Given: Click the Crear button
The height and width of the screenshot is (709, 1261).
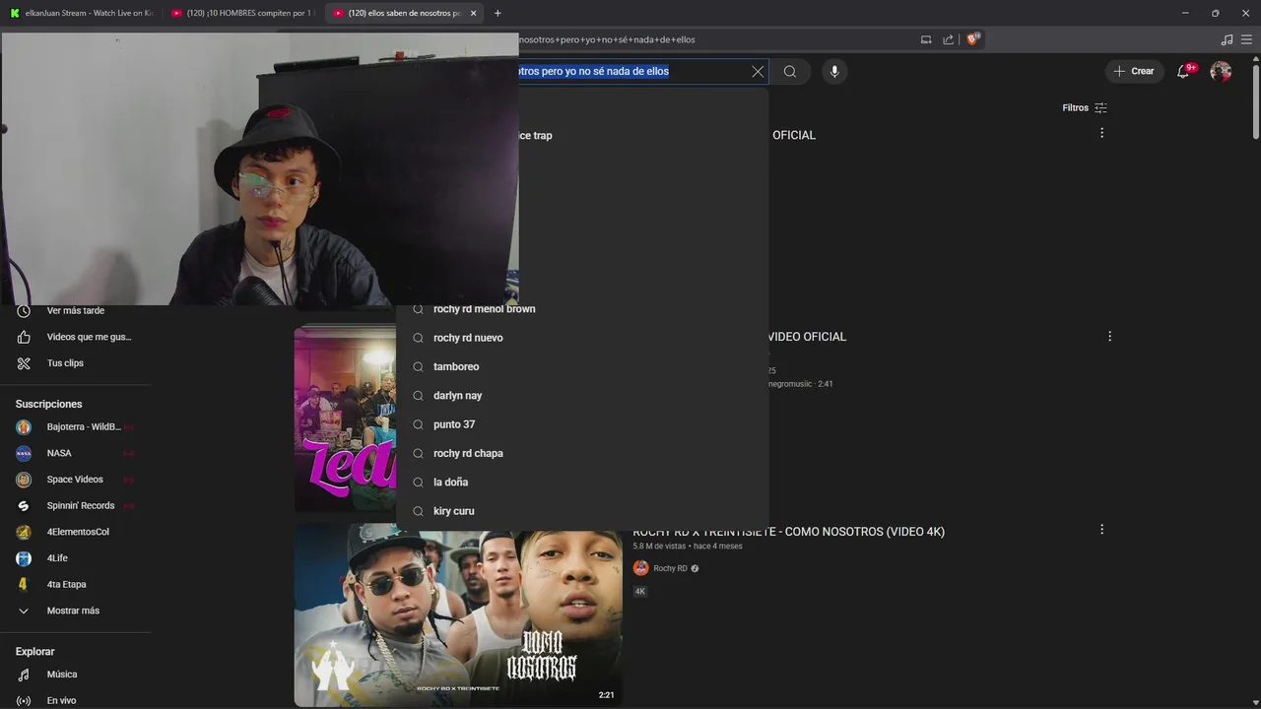Looking at the screenshot, I should tap(1134, 71).
